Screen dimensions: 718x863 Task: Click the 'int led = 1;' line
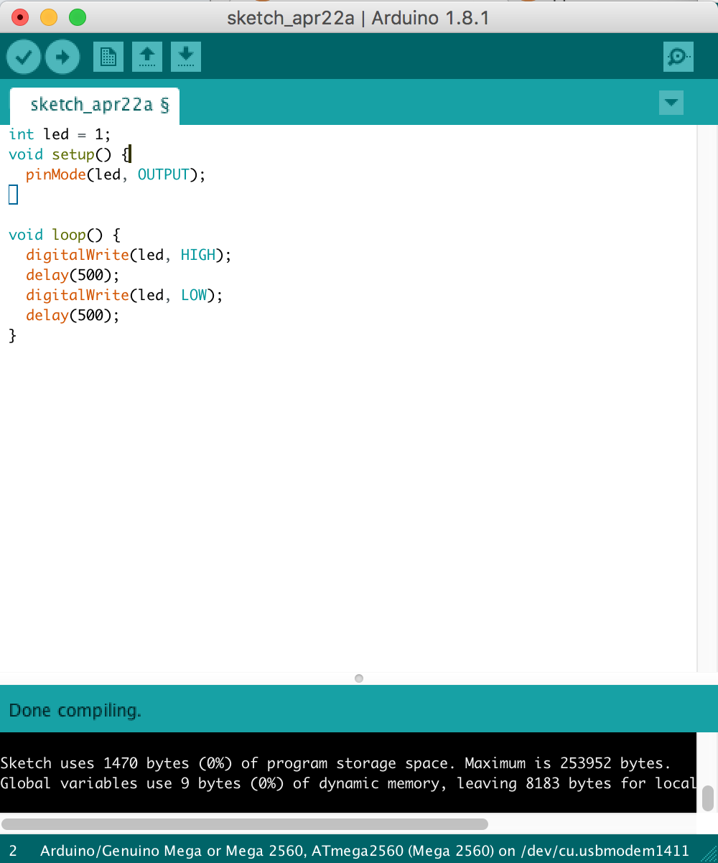click(60, 134)
